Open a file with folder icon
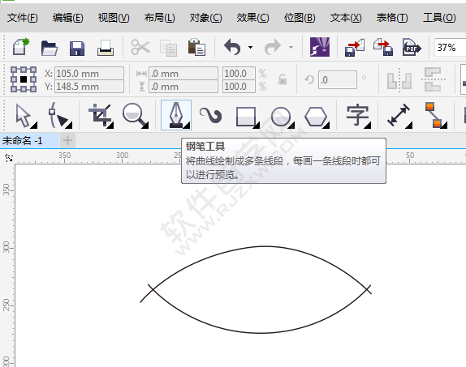 (50, 48)
